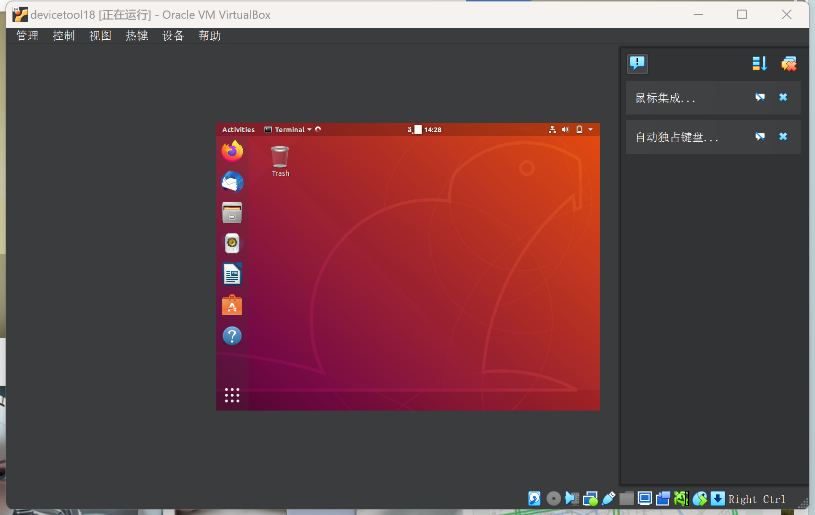Click the shared folders status icon

point(626,499)
